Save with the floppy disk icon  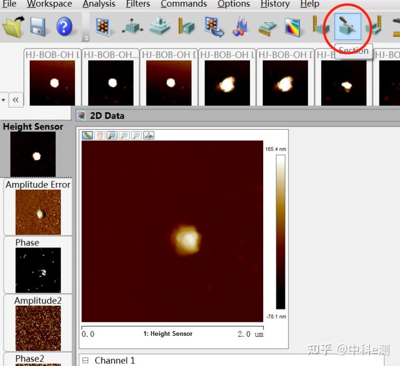(38, 27)
